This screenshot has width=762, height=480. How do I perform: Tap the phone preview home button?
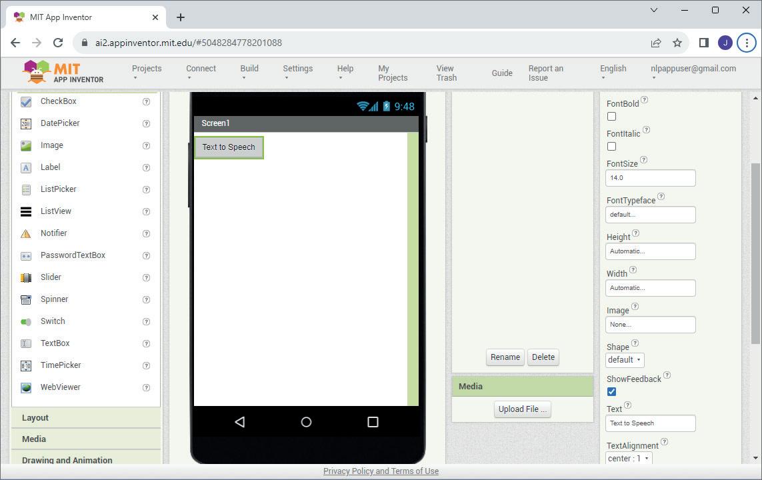pyautogui.click(x=306, y=422)
